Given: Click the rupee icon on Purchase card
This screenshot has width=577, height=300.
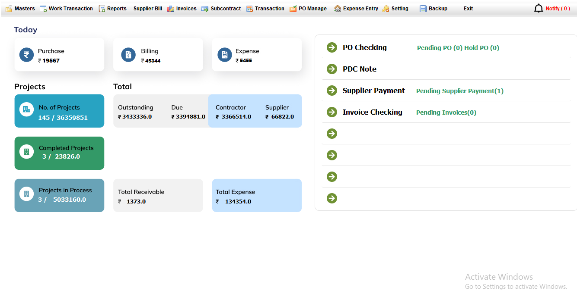Looking at the screenshot, I should click(26, 55).
